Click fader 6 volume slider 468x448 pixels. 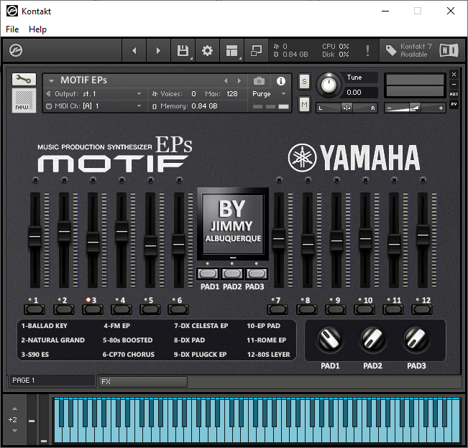pyautogui.click(x=179, y=245)
